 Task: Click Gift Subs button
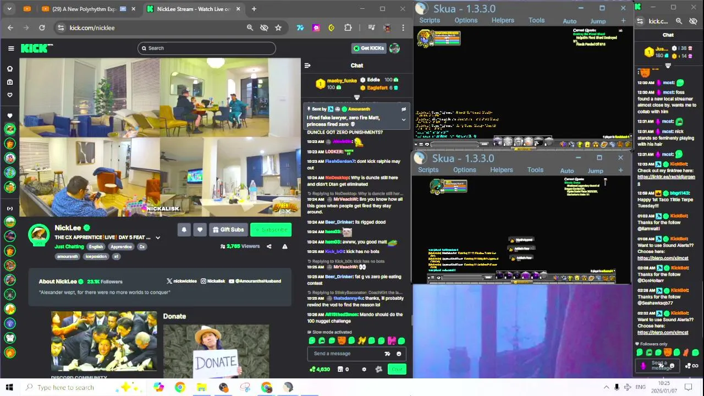point(228,230)
